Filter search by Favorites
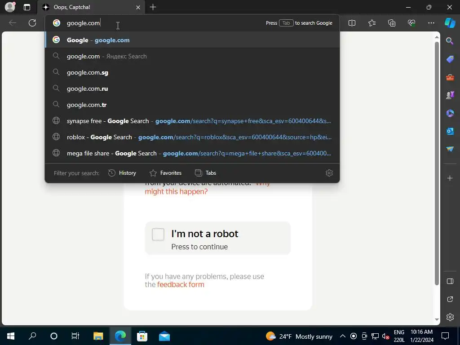Screen dimensions: 460x345 tap(165, 173)
